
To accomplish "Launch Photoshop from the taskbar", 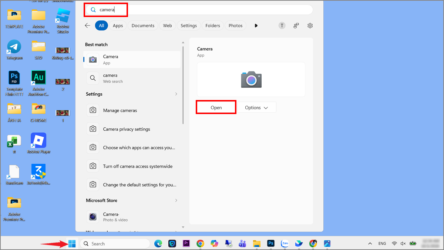I will pyautogui.click(x=271, y=243).
